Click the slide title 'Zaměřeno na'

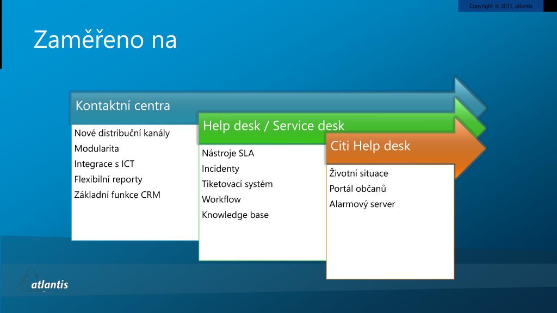point(105,39)
